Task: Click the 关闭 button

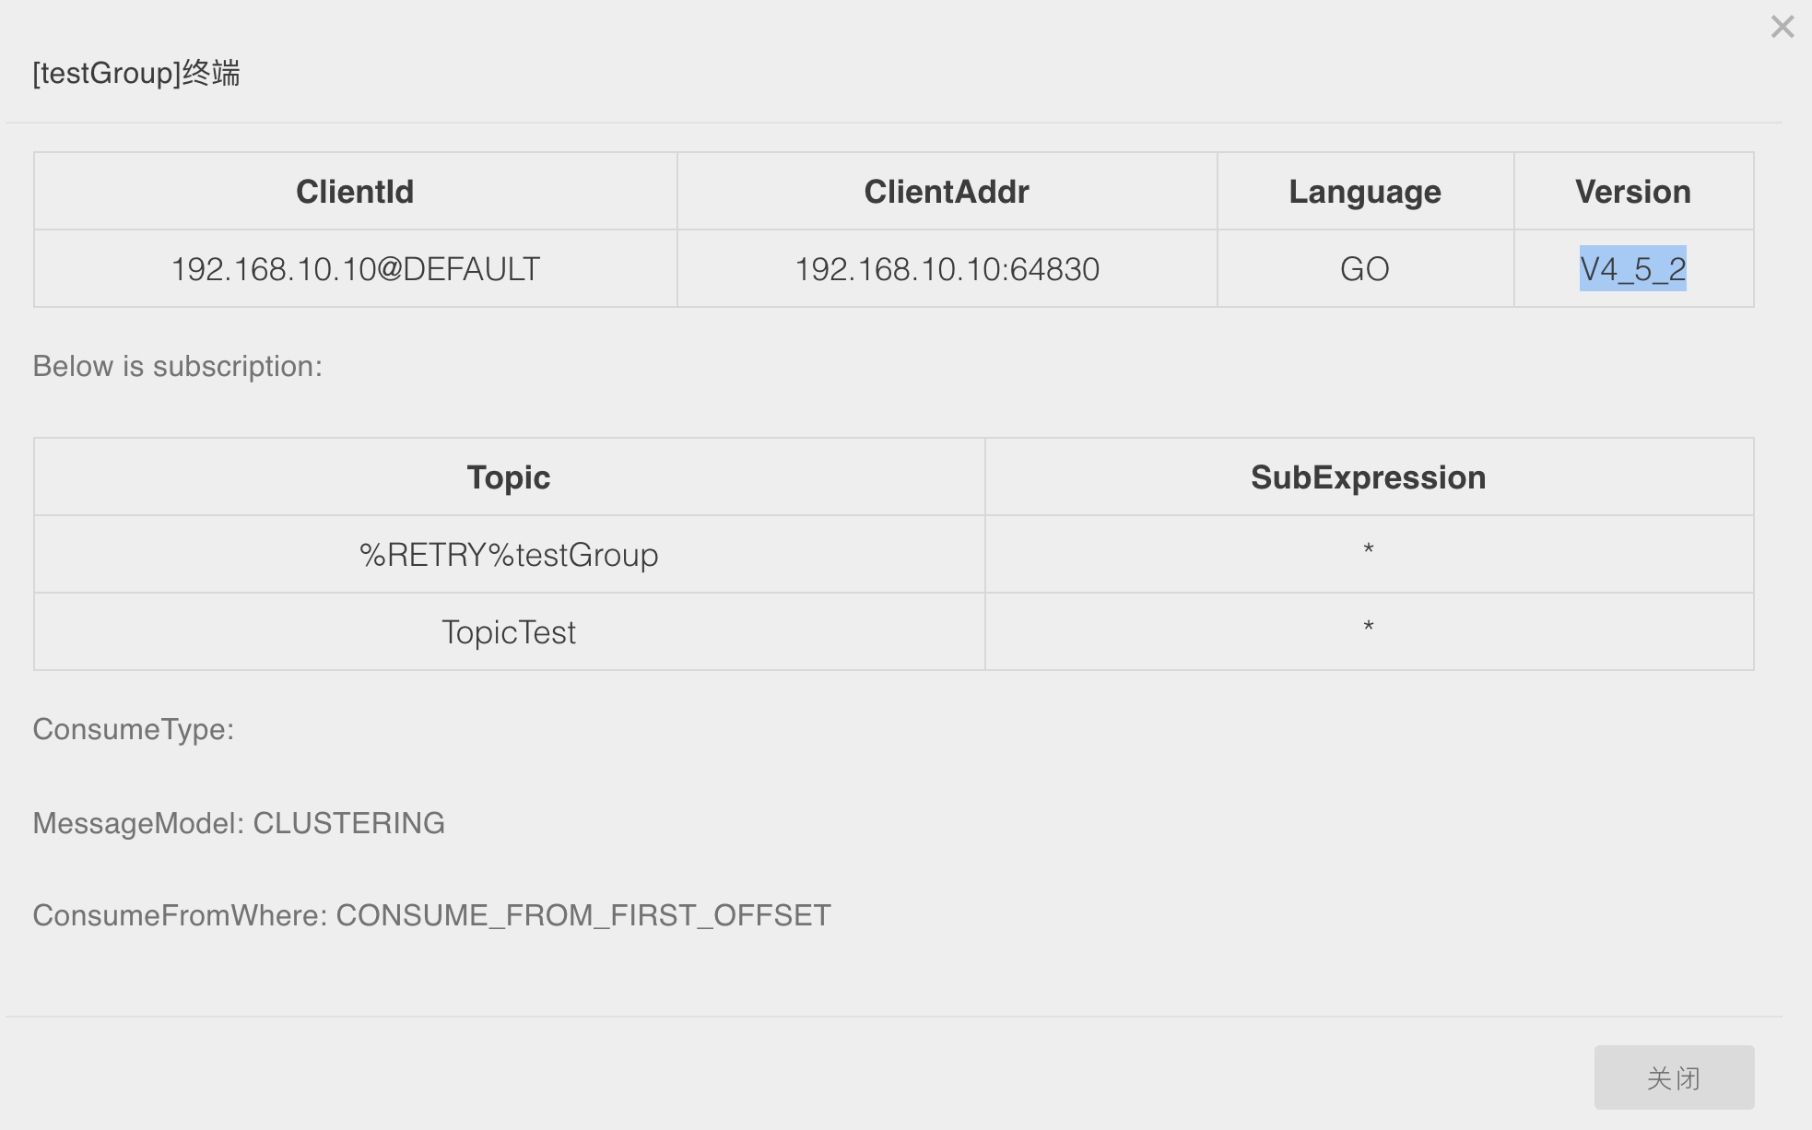Action: tap(1673, 1077)
